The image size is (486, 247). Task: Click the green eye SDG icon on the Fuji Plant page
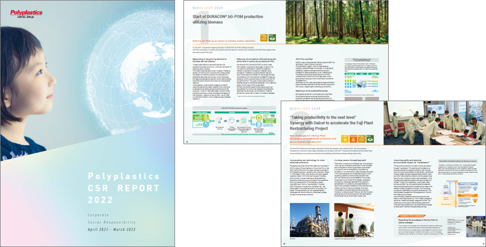(x=370, y=139)
